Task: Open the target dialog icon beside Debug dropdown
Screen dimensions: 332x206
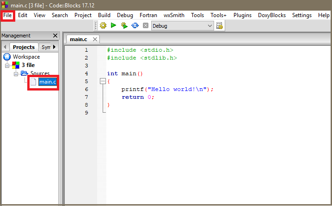Action: click(x=220, y=26)
